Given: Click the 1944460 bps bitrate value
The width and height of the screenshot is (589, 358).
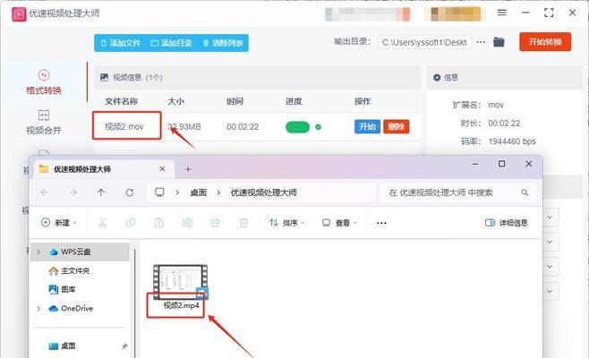Looking at the screenshot, I should pos(512,141).
